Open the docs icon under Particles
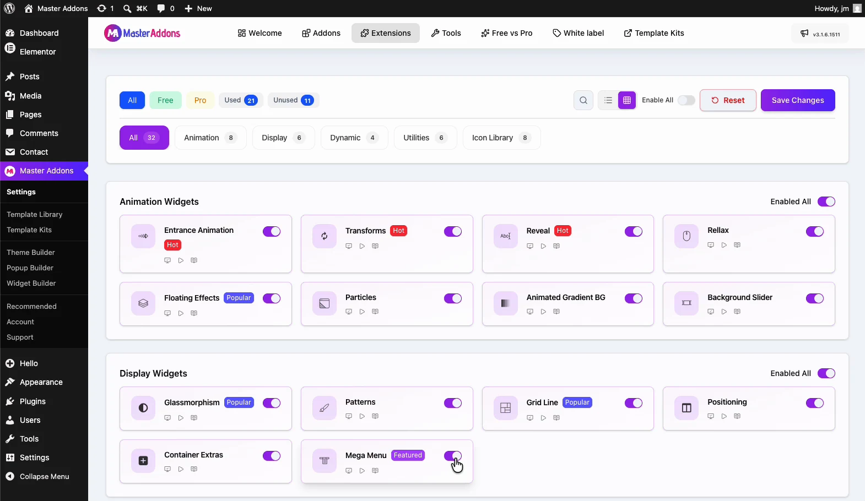Viewport: 865px width, 501px height. [375, 312]
